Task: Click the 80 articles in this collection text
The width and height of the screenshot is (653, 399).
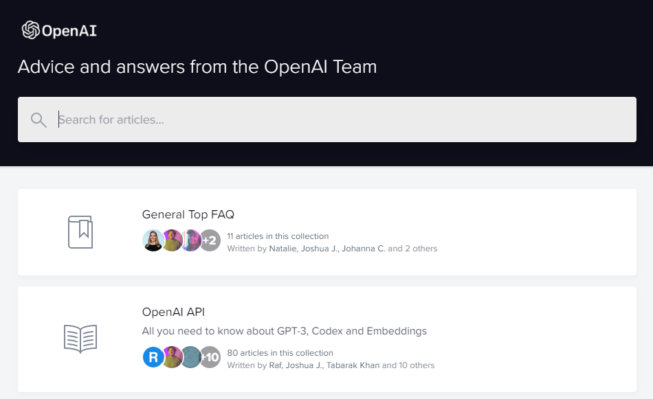Action: click(280, 353)
